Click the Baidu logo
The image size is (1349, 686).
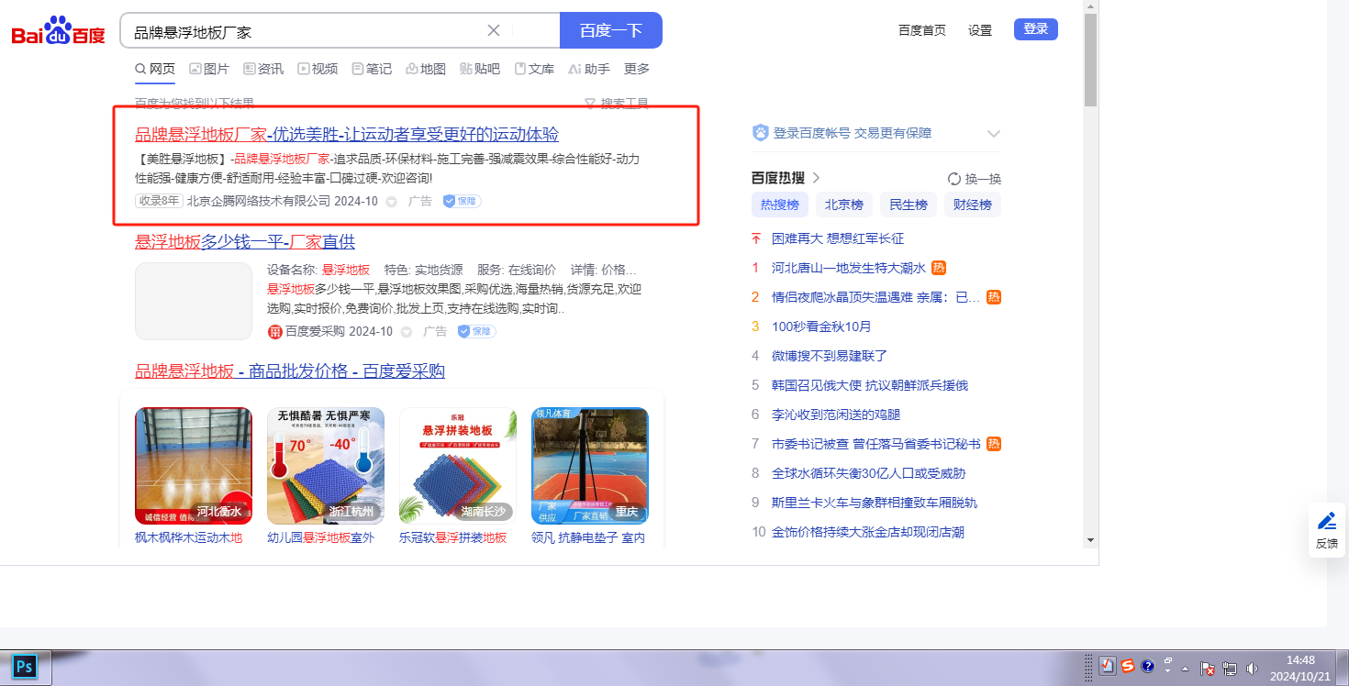tap(59, 31)
